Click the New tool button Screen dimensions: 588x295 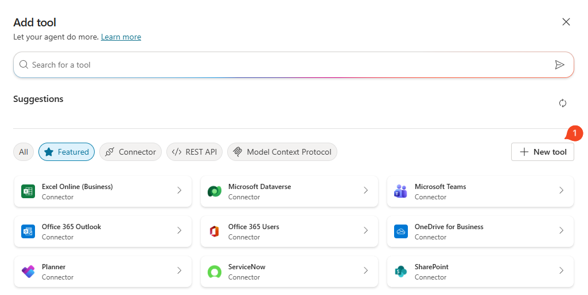tap(543, 152)
